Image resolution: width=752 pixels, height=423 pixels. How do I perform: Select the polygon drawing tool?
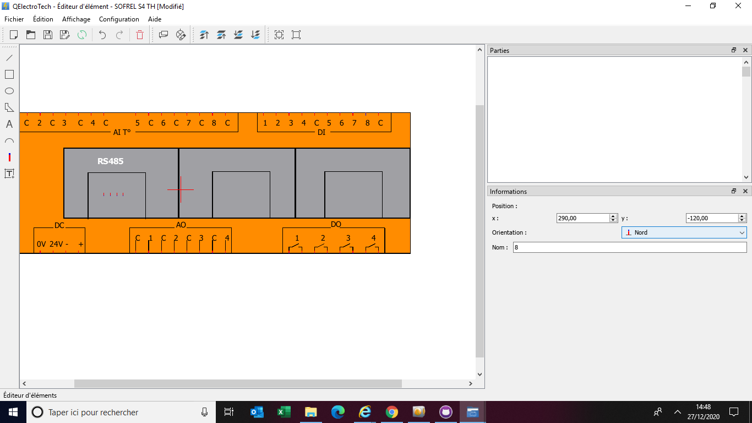click(x=9, y=107)
